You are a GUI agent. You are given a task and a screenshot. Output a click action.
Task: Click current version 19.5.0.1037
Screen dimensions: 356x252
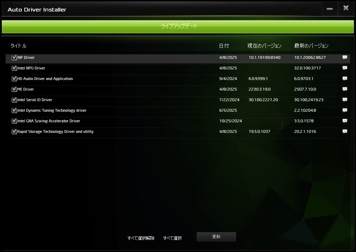pyautogui.click(x=260, y=131)
